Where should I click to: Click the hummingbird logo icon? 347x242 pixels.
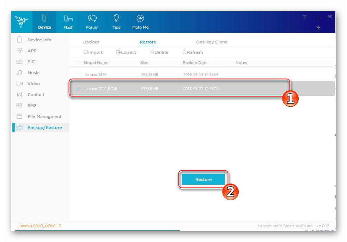click(x=22, y=22)
